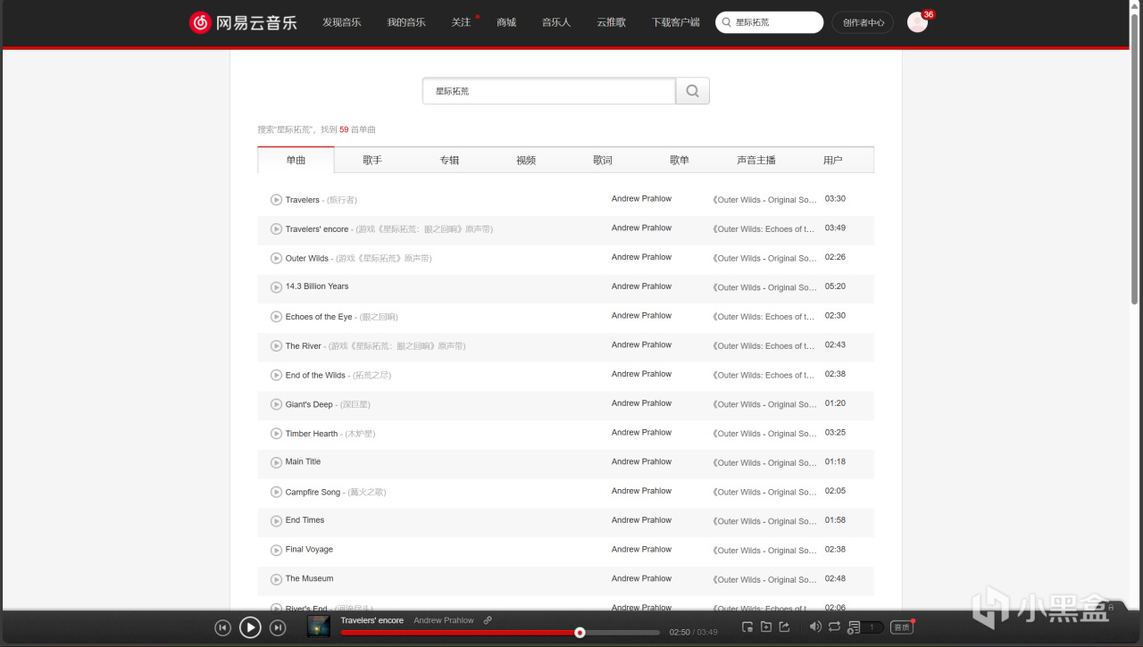Share the current song icon
The width and height of the screenshot is (1143, 647).
point(785,627)
